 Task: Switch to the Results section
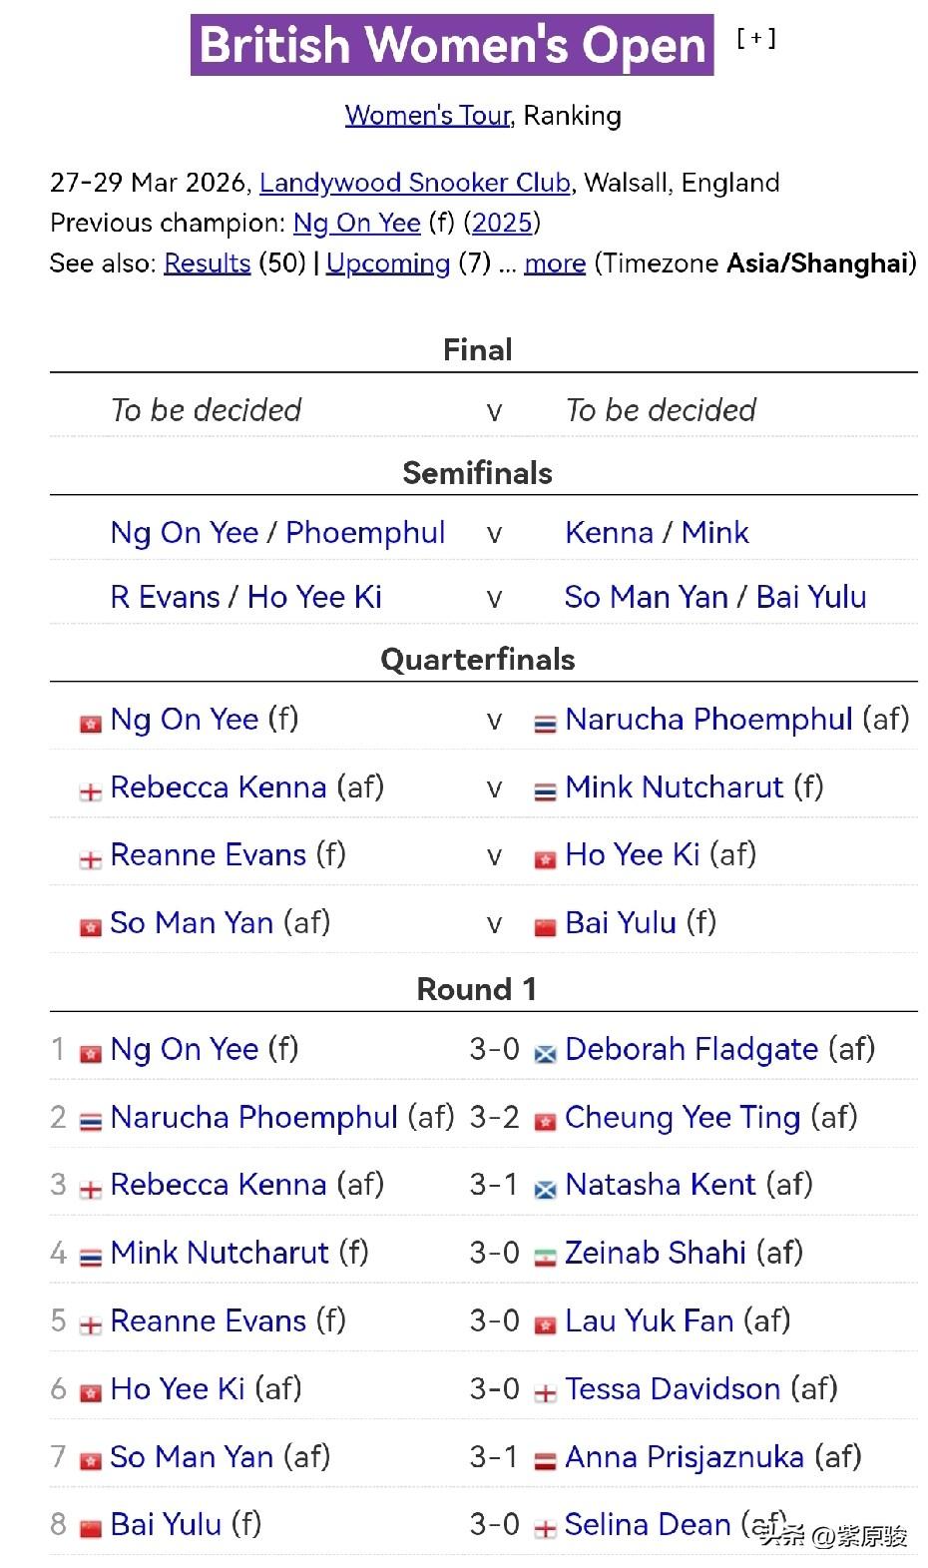point(207,263)
